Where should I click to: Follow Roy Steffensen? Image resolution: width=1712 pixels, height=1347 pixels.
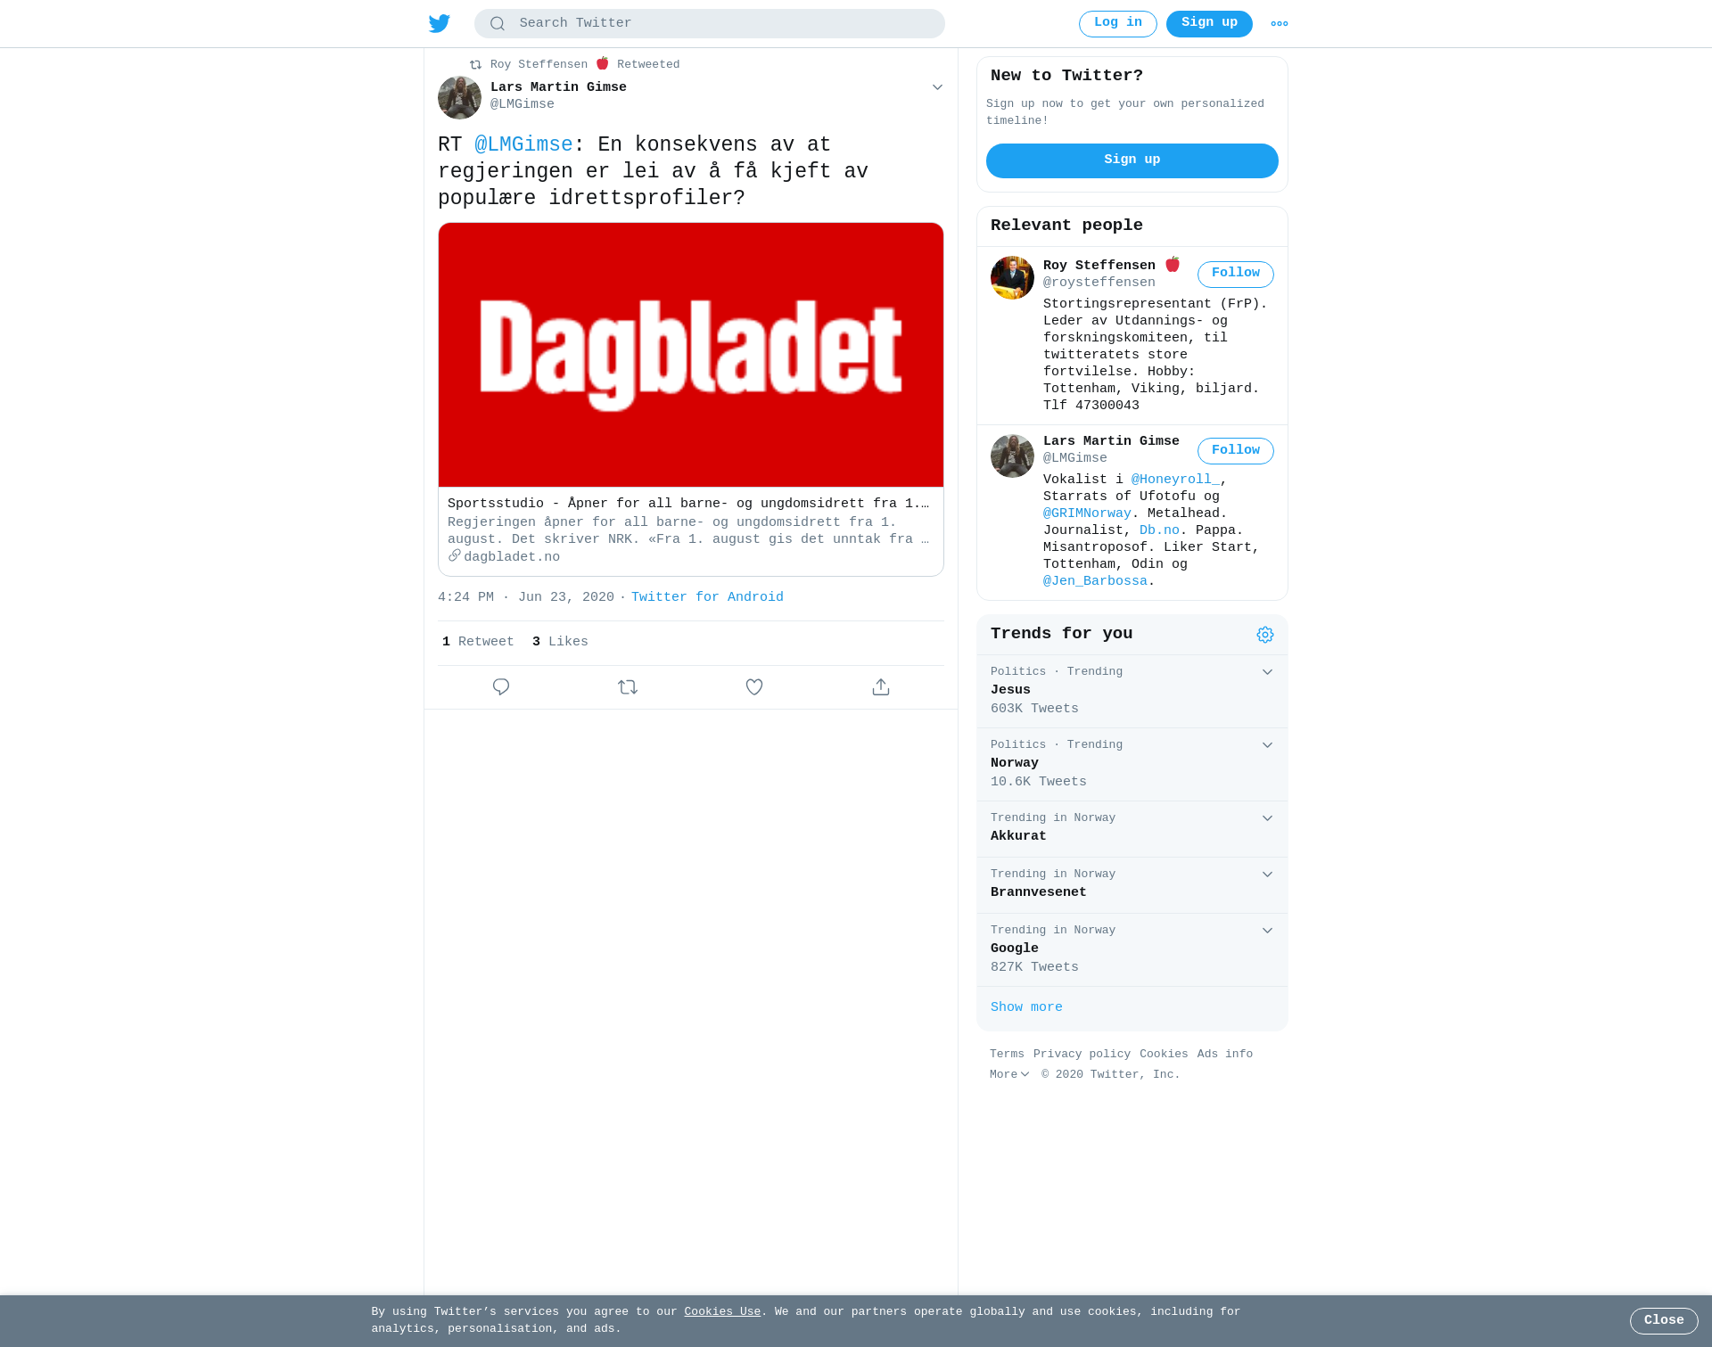[1236, 274]
